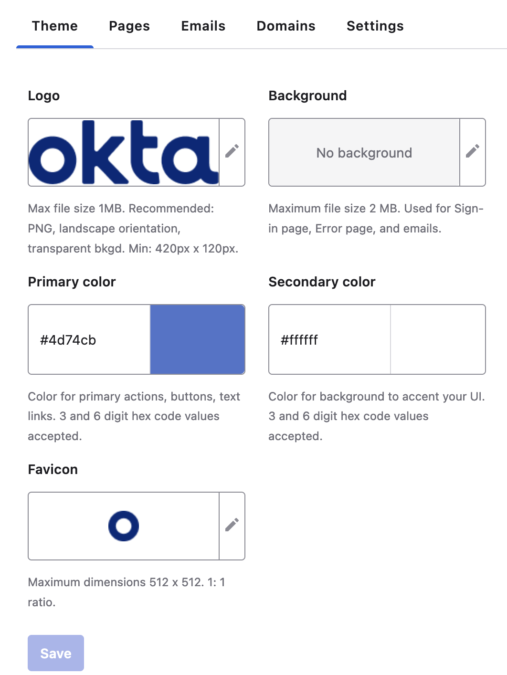Go to the Domains tab
This screenshot has height=675, width=507.
pyautogui.click(x=286, y=26)
